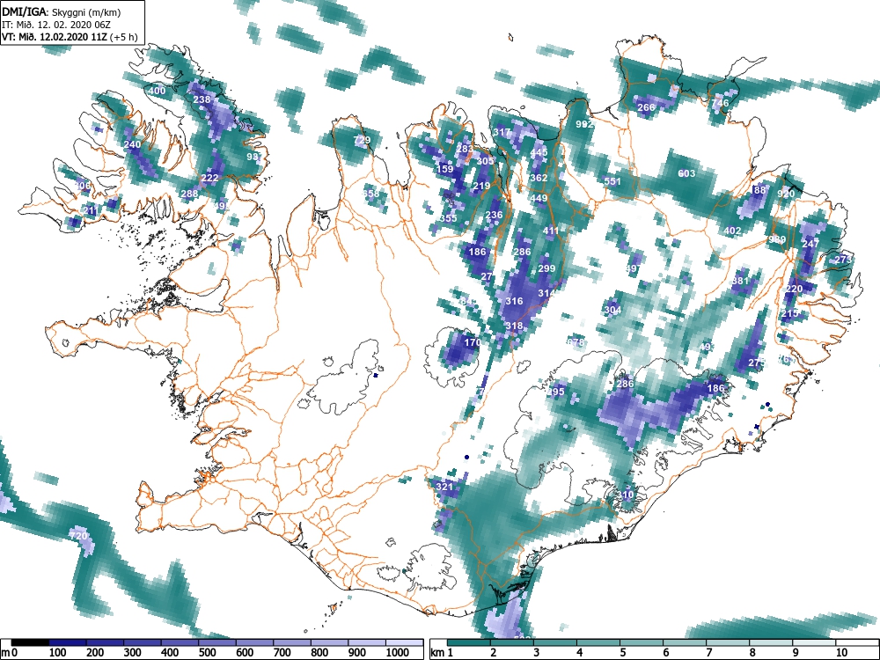Click the visibility value 402

pyautogui.click(x=732, y=231)
